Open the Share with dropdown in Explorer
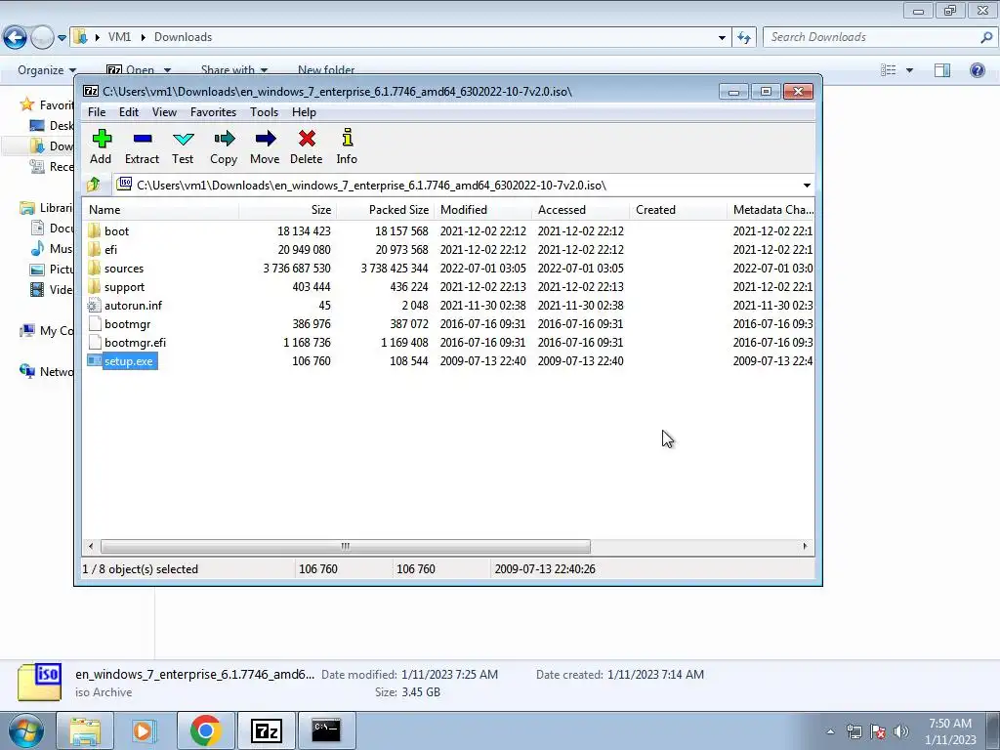This screenshot has width=1000, height=750. [234, 70]
